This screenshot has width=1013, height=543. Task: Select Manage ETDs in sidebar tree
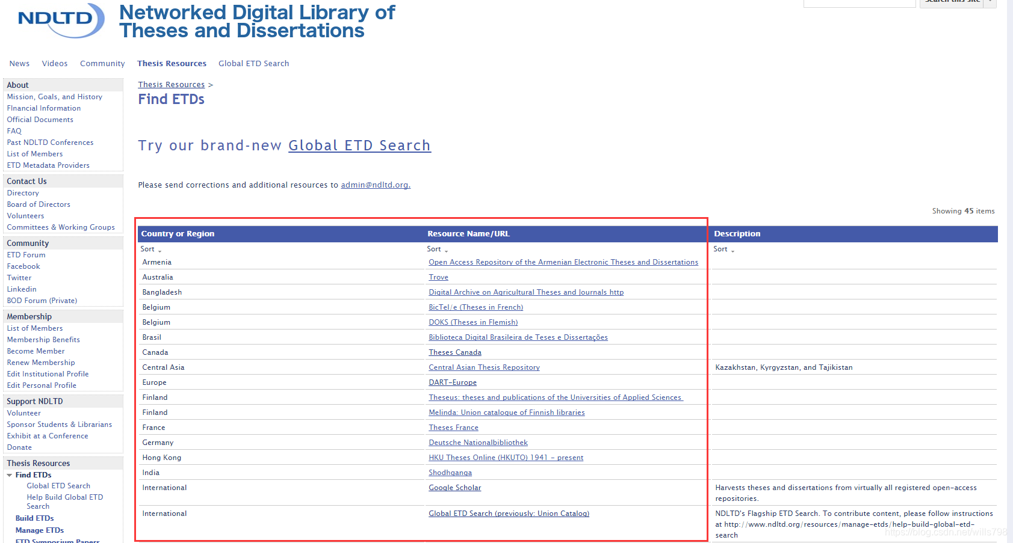tap(40, 530)
